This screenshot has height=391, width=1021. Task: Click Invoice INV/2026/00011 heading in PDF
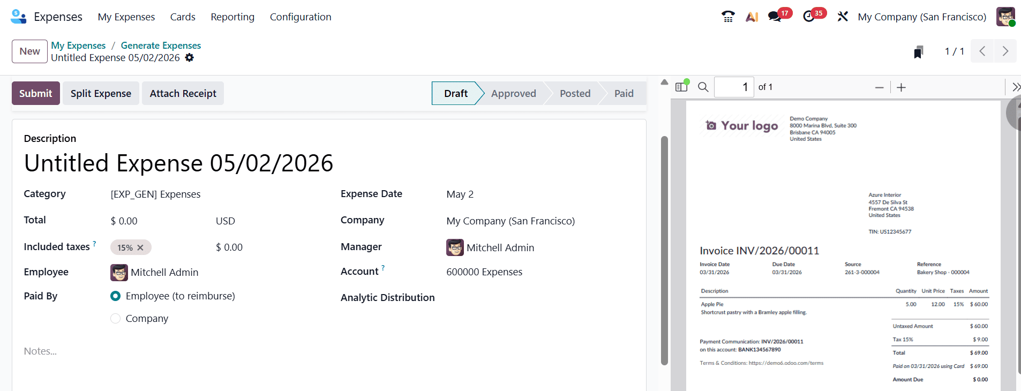759,251
